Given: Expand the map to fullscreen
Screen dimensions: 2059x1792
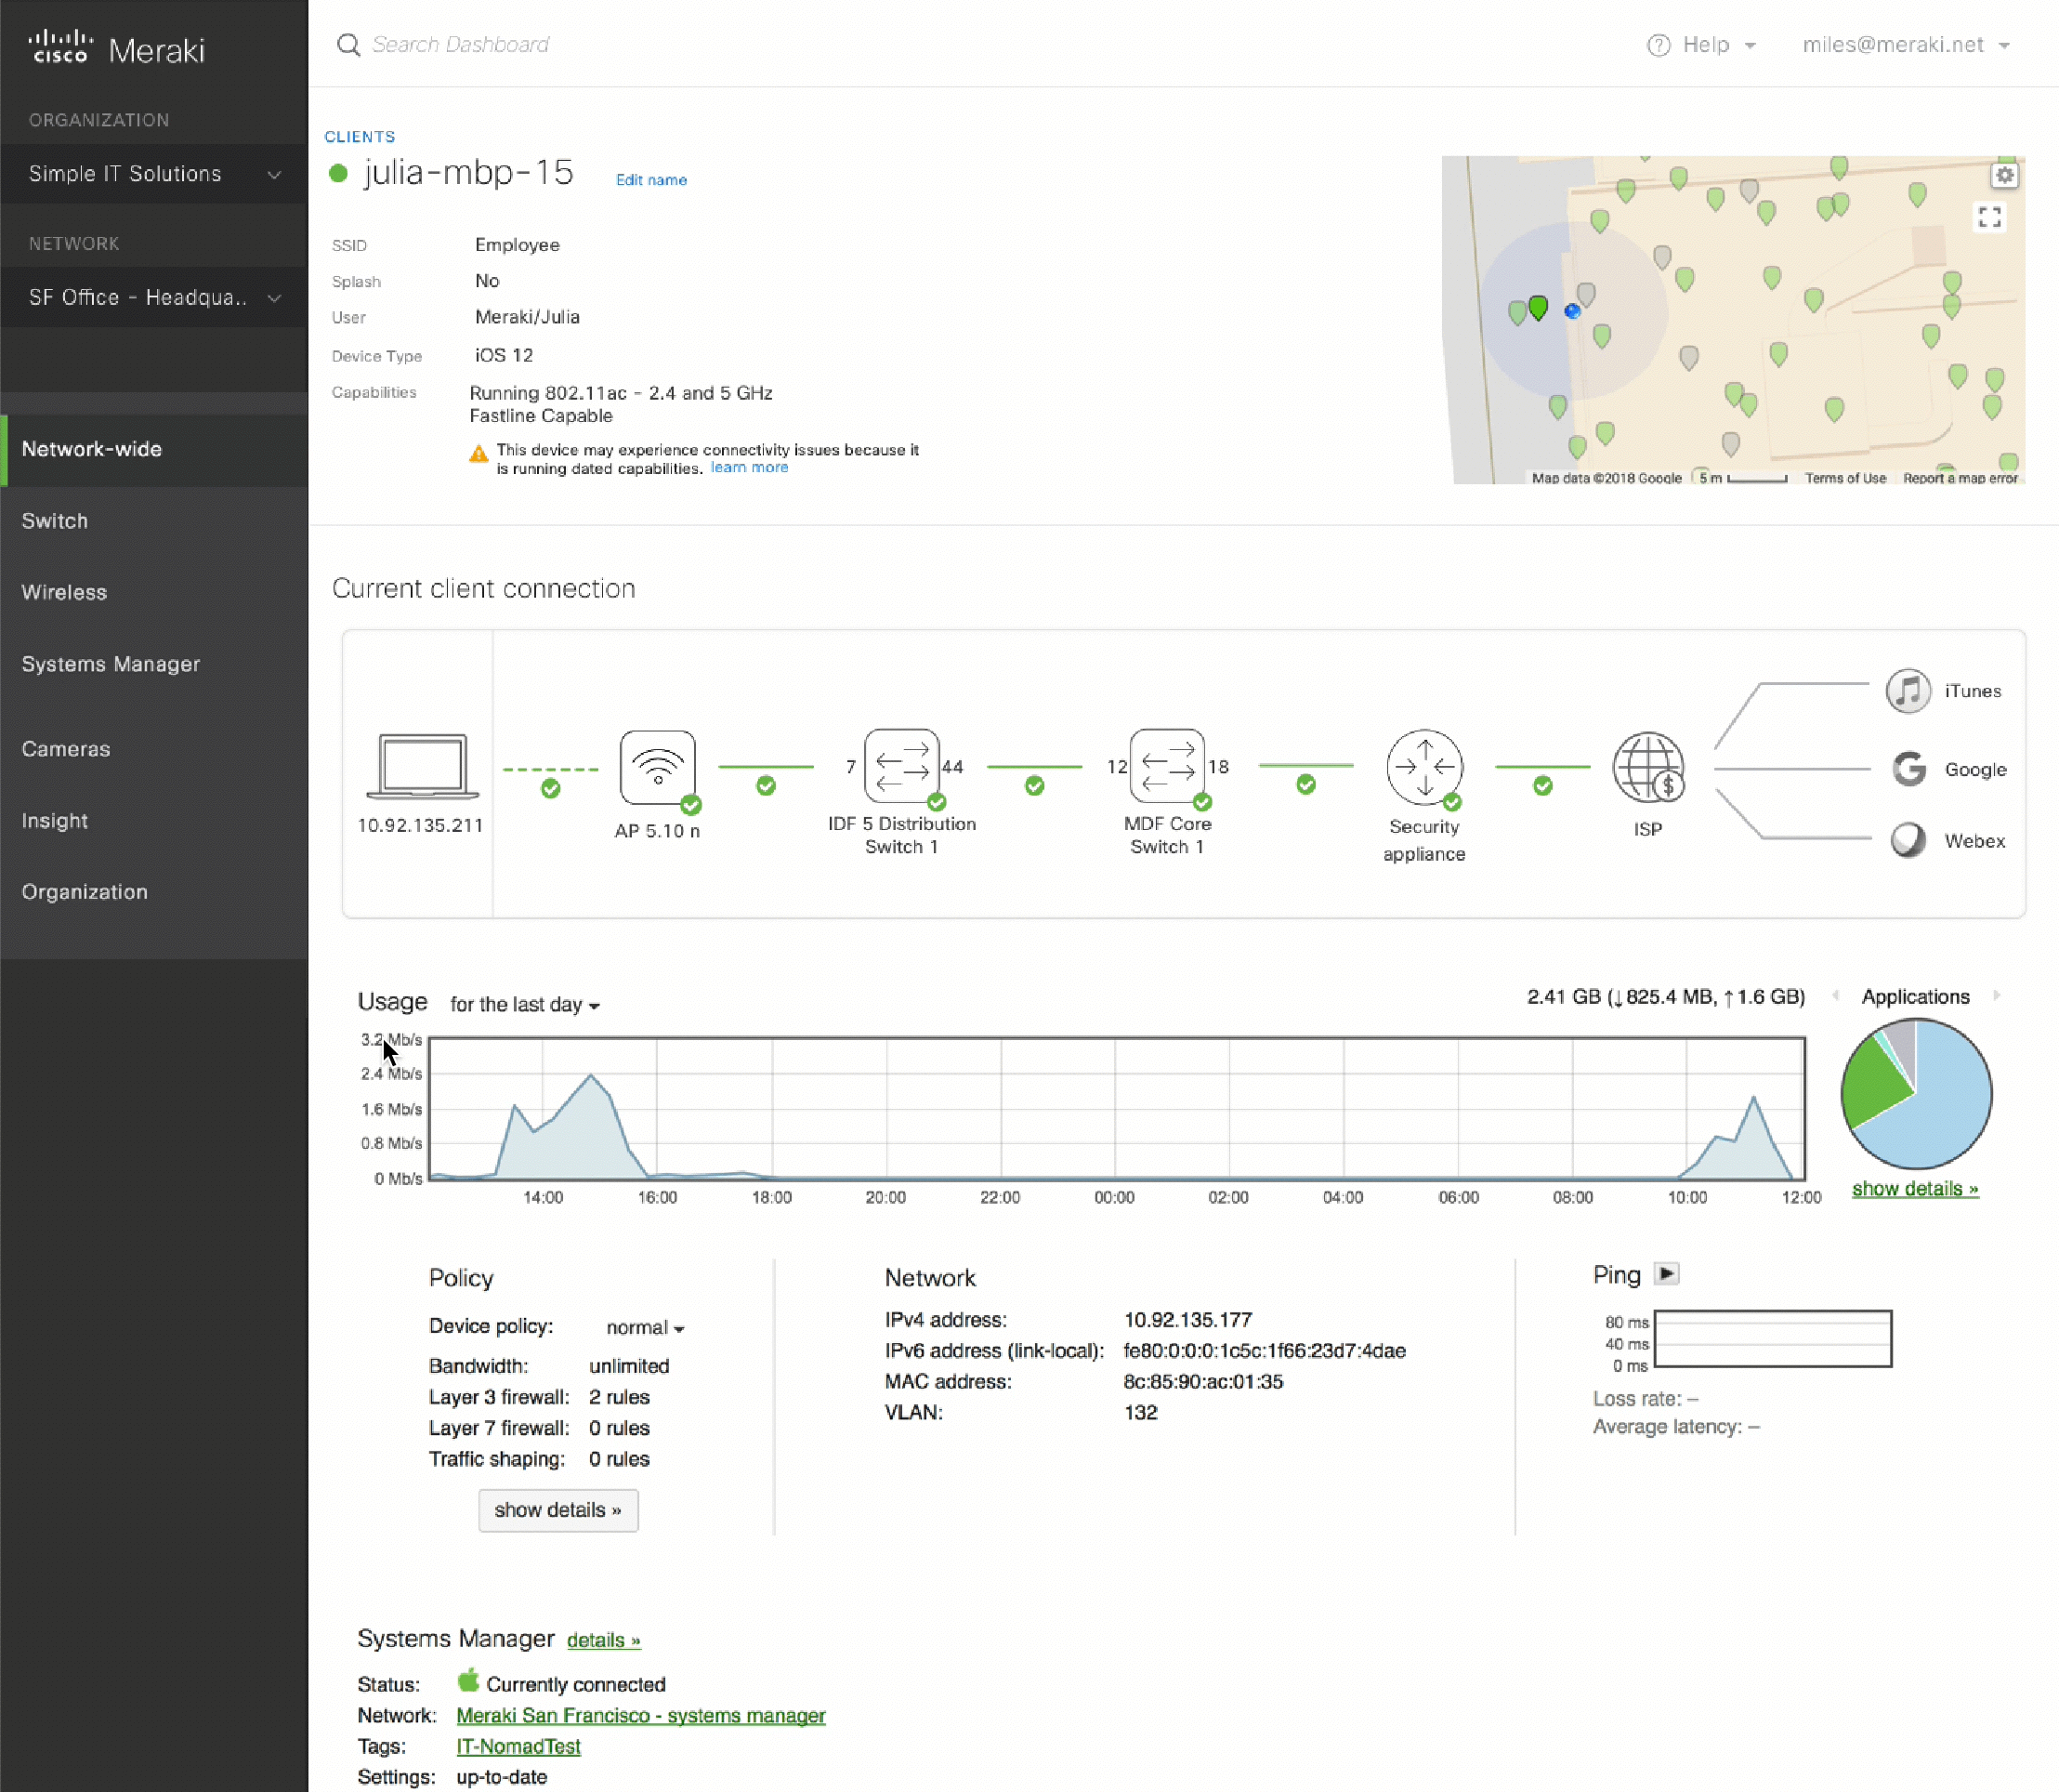Looking at the screenshot, I should [x=1989, y=217].
